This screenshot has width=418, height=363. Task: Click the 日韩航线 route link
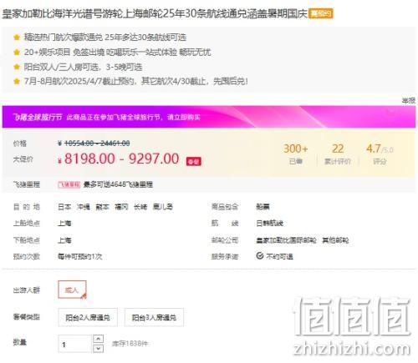pyautogui.click(x=269, y=223)
